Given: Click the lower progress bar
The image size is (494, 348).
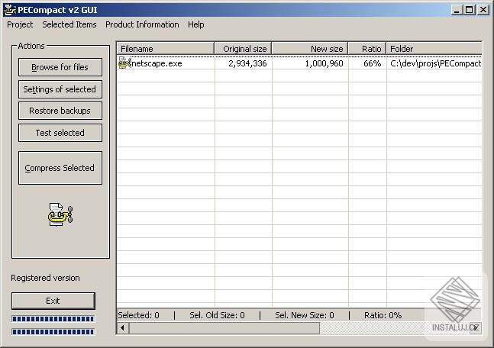Looking at the screenshot, I should [53, 332].
